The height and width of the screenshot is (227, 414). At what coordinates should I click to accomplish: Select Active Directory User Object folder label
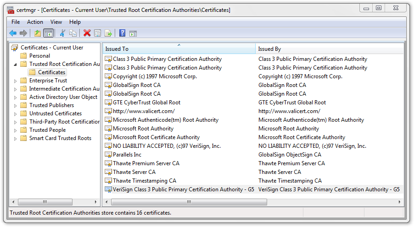pos(63,97)
